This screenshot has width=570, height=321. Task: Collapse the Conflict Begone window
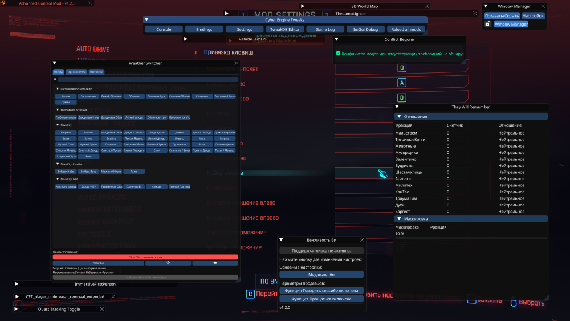337,39
